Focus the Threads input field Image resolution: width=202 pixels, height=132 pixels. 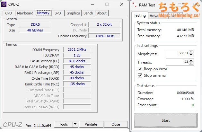pyautogui.click(x=177, y=62)
